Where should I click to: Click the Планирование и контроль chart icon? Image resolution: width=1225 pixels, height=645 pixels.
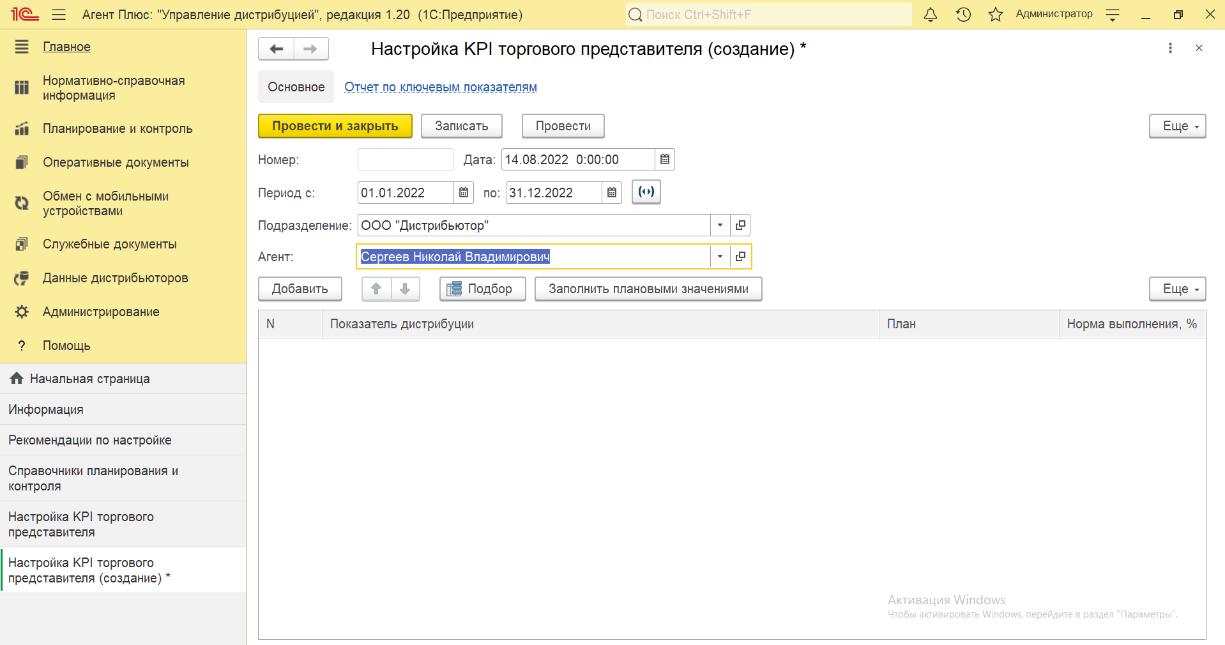(x=22, y=128)
